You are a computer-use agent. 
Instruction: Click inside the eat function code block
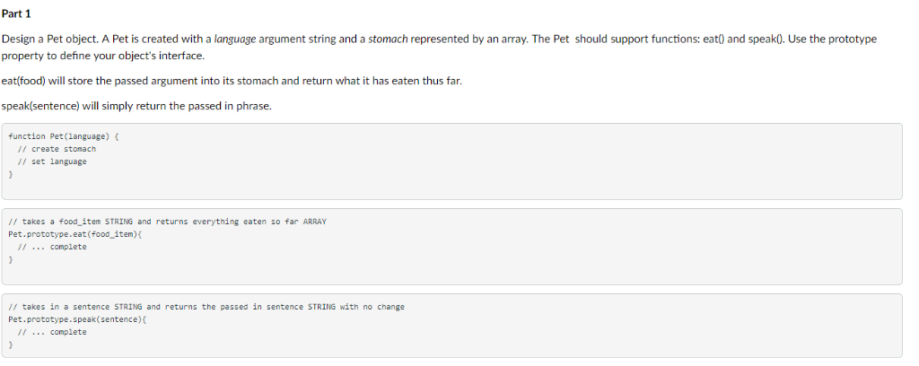point(452,247)
